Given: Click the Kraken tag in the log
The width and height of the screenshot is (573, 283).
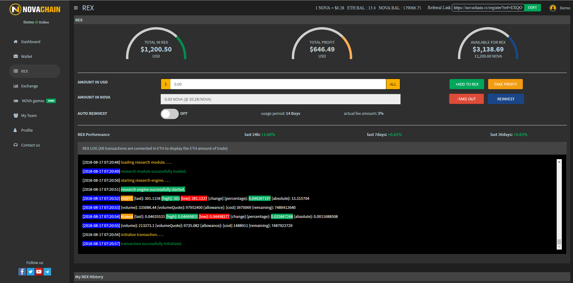Looking at the screenshot, I should coord(127,216).
